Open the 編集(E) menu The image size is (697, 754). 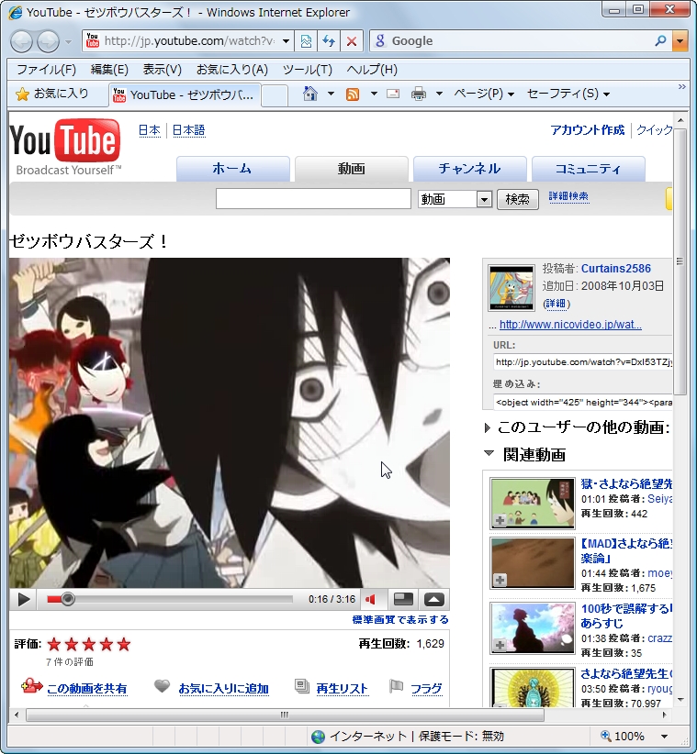(x=109, y=70)
